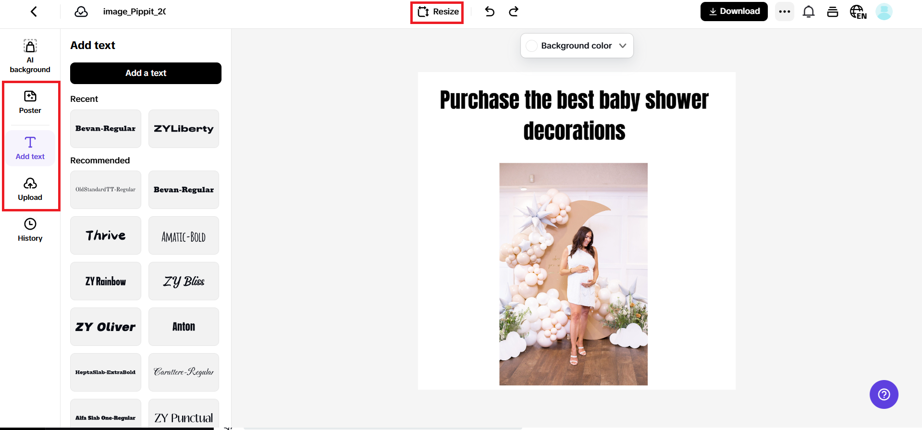
Task: Redo the last action
Action: coord(514,12)
